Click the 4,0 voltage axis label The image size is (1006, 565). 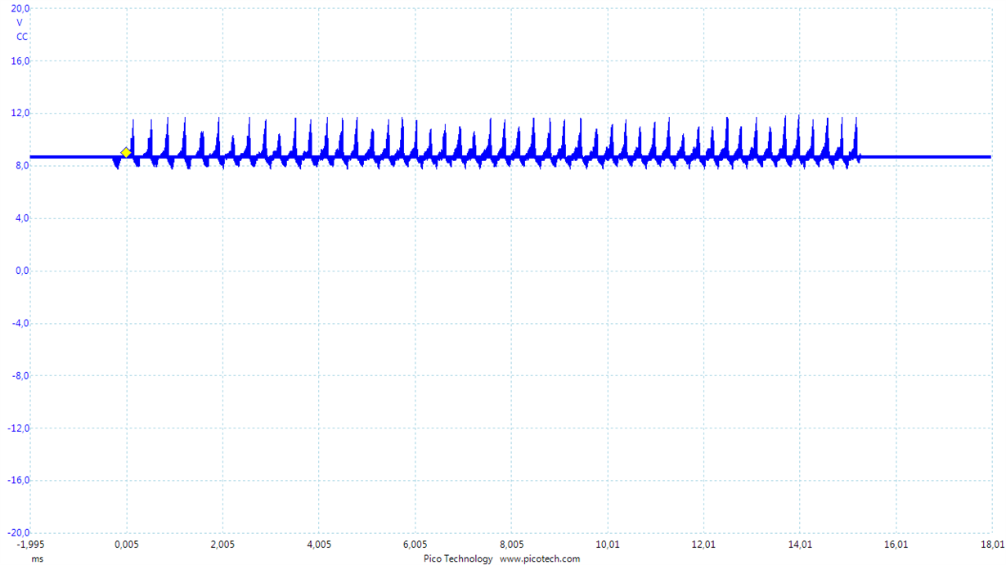[21, 218]
